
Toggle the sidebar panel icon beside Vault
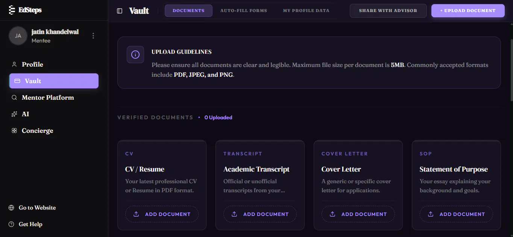tap(120, 11)
